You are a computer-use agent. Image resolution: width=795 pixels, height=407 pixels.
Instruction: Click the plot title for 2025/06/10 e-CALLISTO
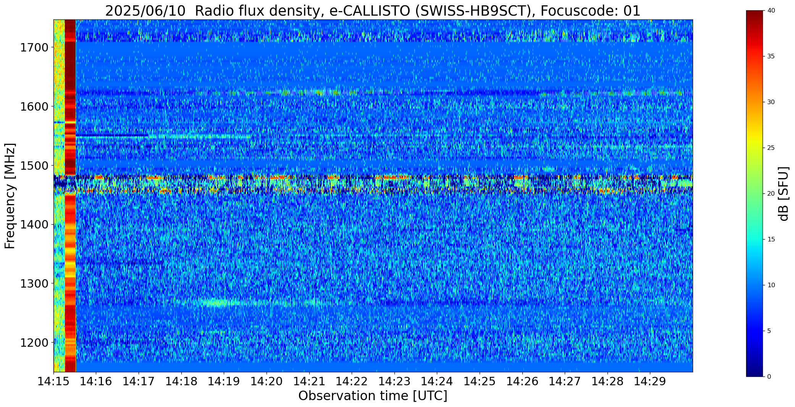coord(373,11)
